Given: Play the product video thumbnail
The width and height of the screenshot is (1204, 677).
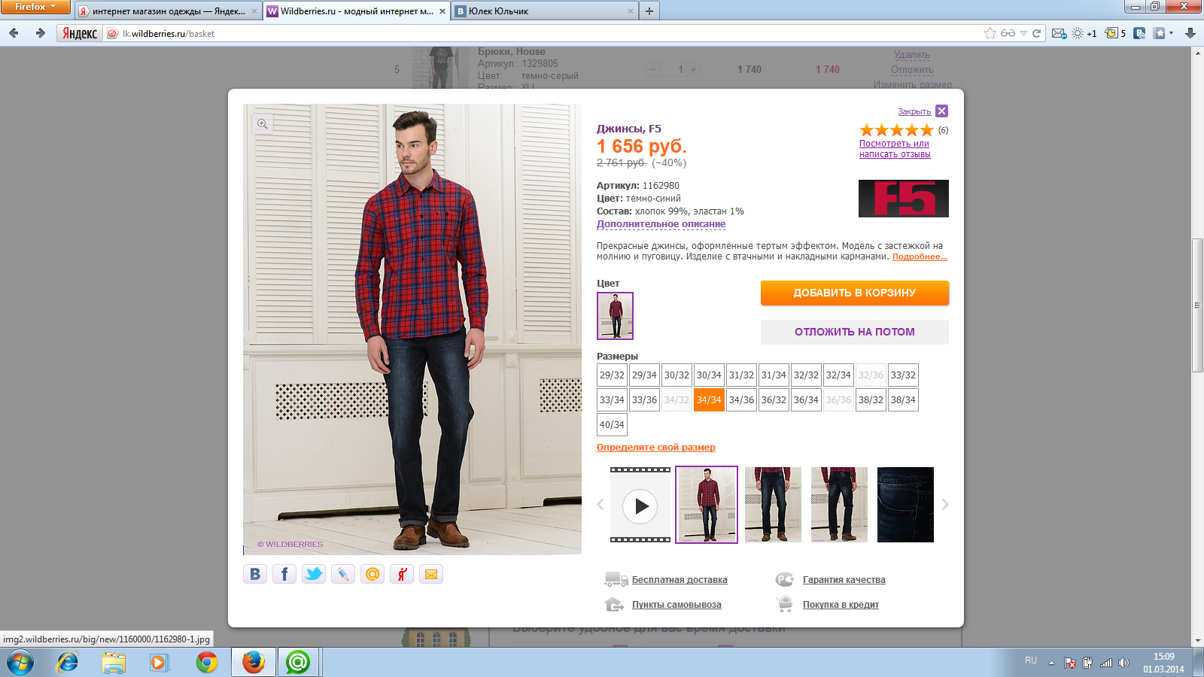Looking at the screenshot, I should pyautogui.click(x=640, y=505).
